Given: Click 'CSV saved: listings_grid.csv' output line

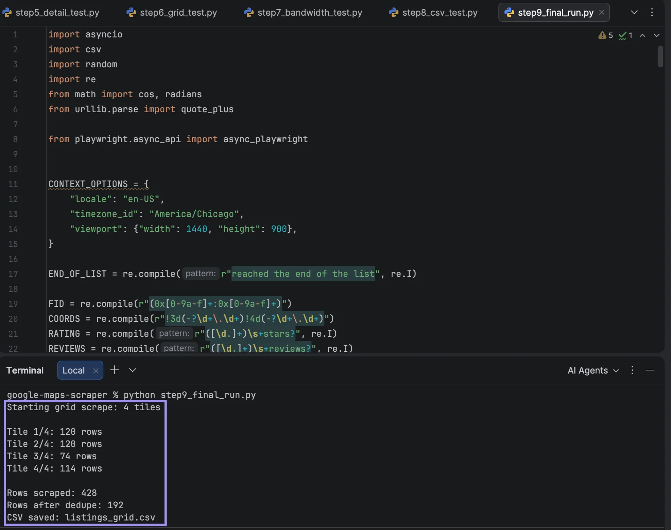Looking at the screenshot, I should tap(81, 517).
